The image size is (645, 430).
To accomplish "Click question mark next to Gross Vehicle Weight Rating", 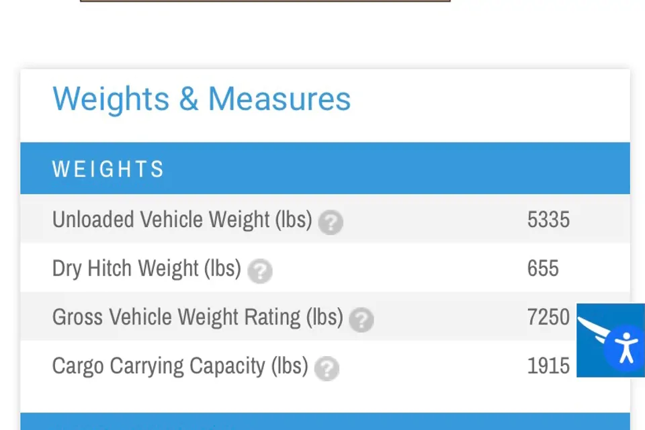I will click(x=361, y=320).
